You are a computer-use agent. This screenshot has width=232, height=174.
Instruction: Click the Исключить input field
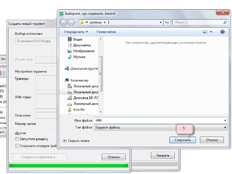46,60
